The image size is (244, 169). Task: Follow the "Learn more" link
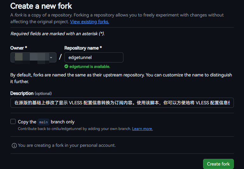pos(142,129)
